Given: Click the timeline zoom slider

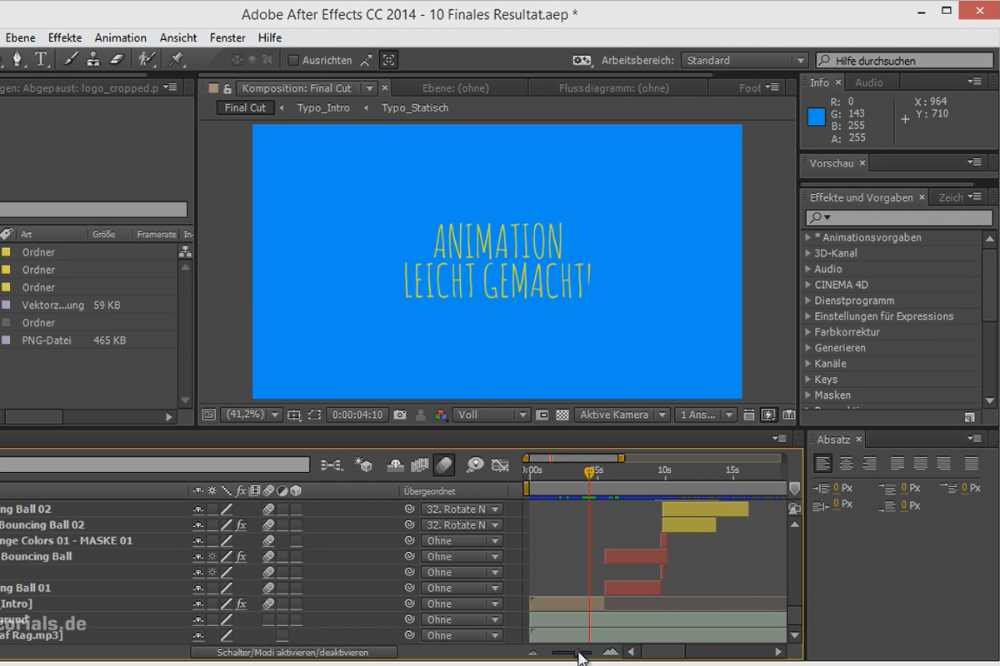Looking at the screenshot, I should (572, 653).
